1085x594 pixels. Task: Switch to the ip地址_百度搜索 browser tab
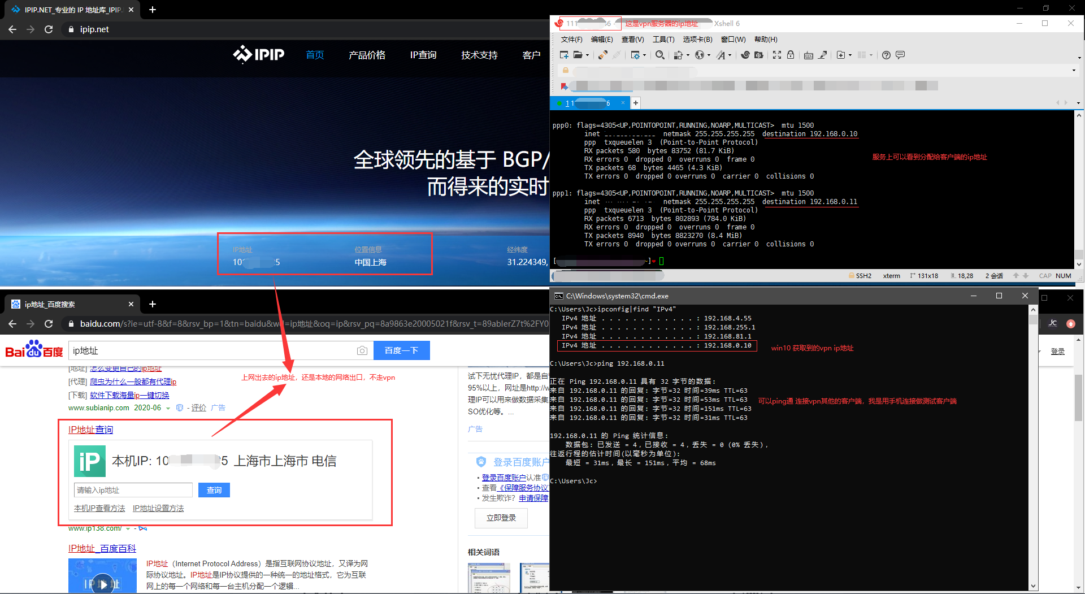(x=71, y=304)
